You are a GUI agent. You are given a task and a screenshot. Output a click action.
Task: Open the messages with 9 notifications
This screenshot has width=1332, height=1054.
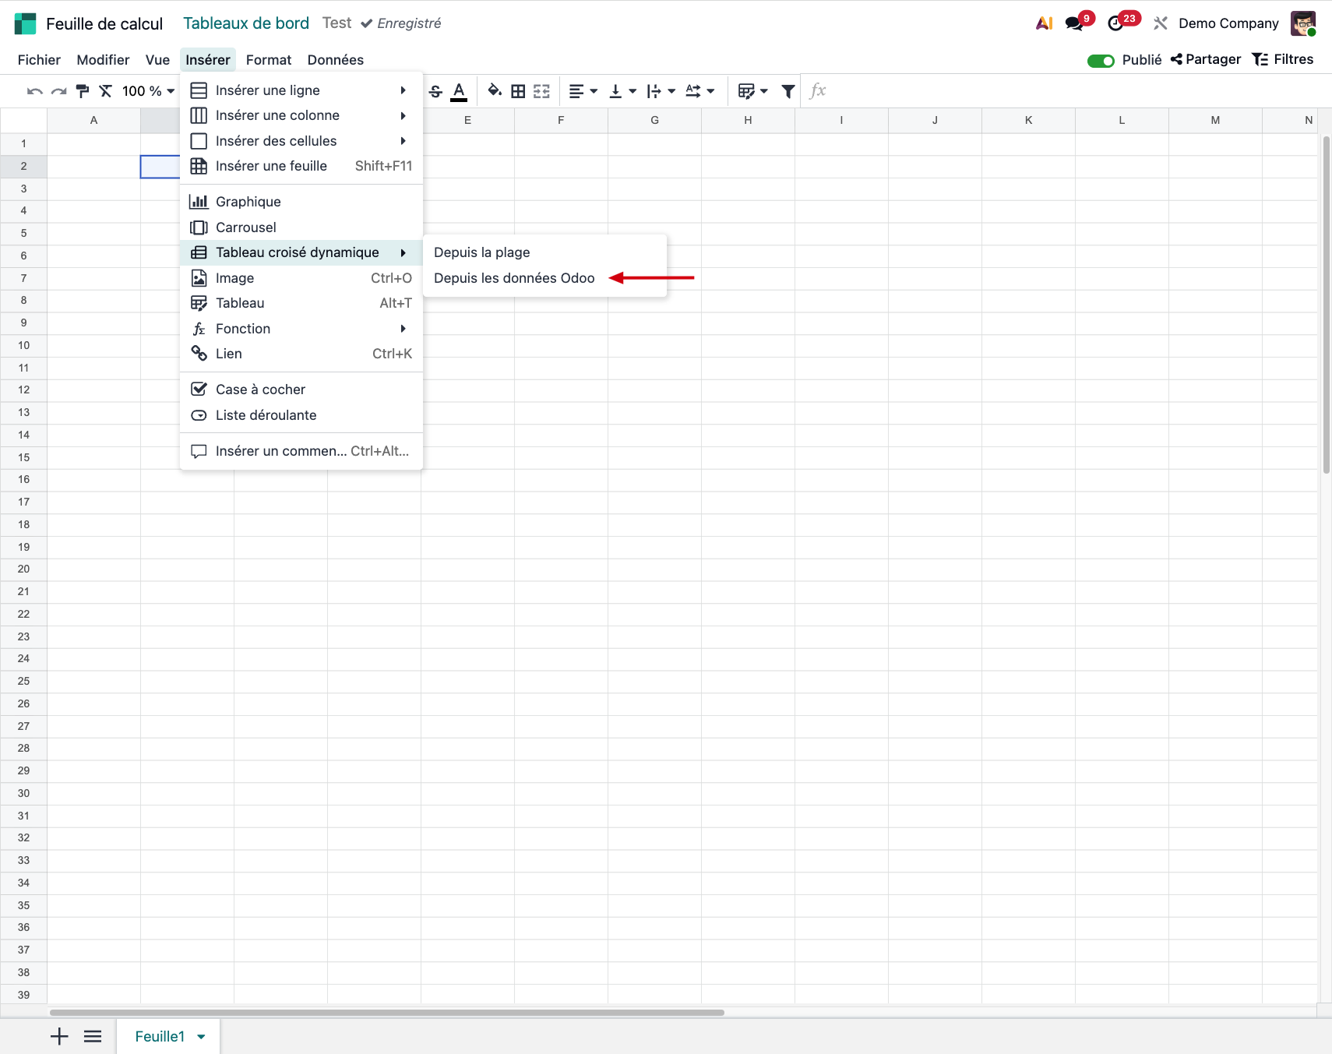pos(1075,23)
